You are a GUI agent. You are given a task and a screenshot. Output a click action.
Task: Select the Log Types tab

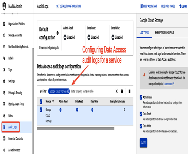[144, 33]
